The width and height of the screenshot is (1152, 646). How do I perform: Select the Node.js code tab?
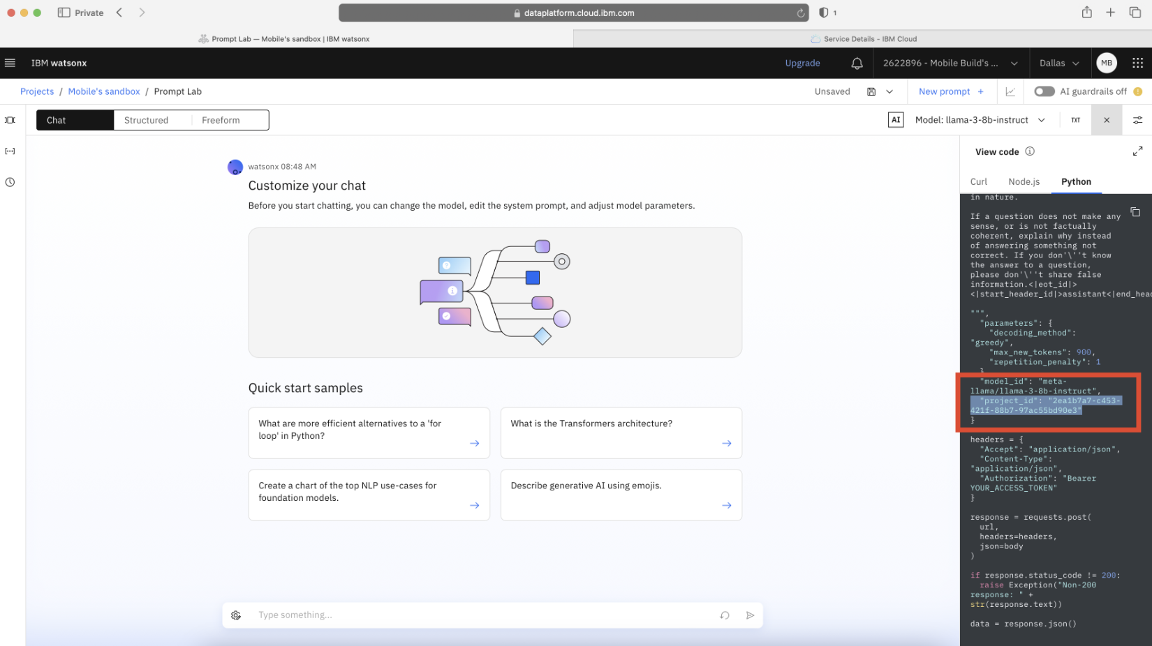(x=1024, y=181)
